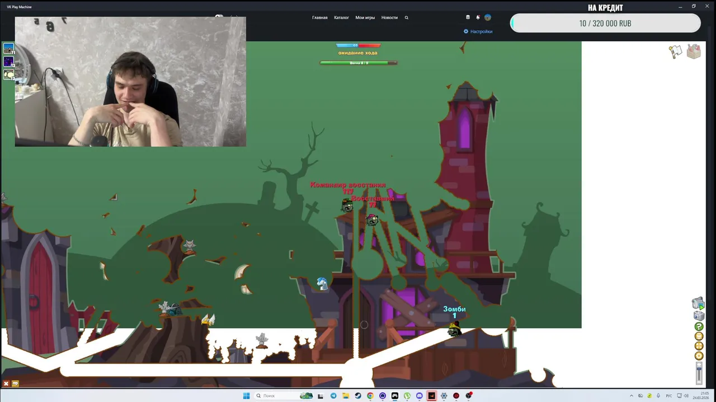
Task: Click the webcam overlay video
Action: pyautogui.click(x=130, y=82)
